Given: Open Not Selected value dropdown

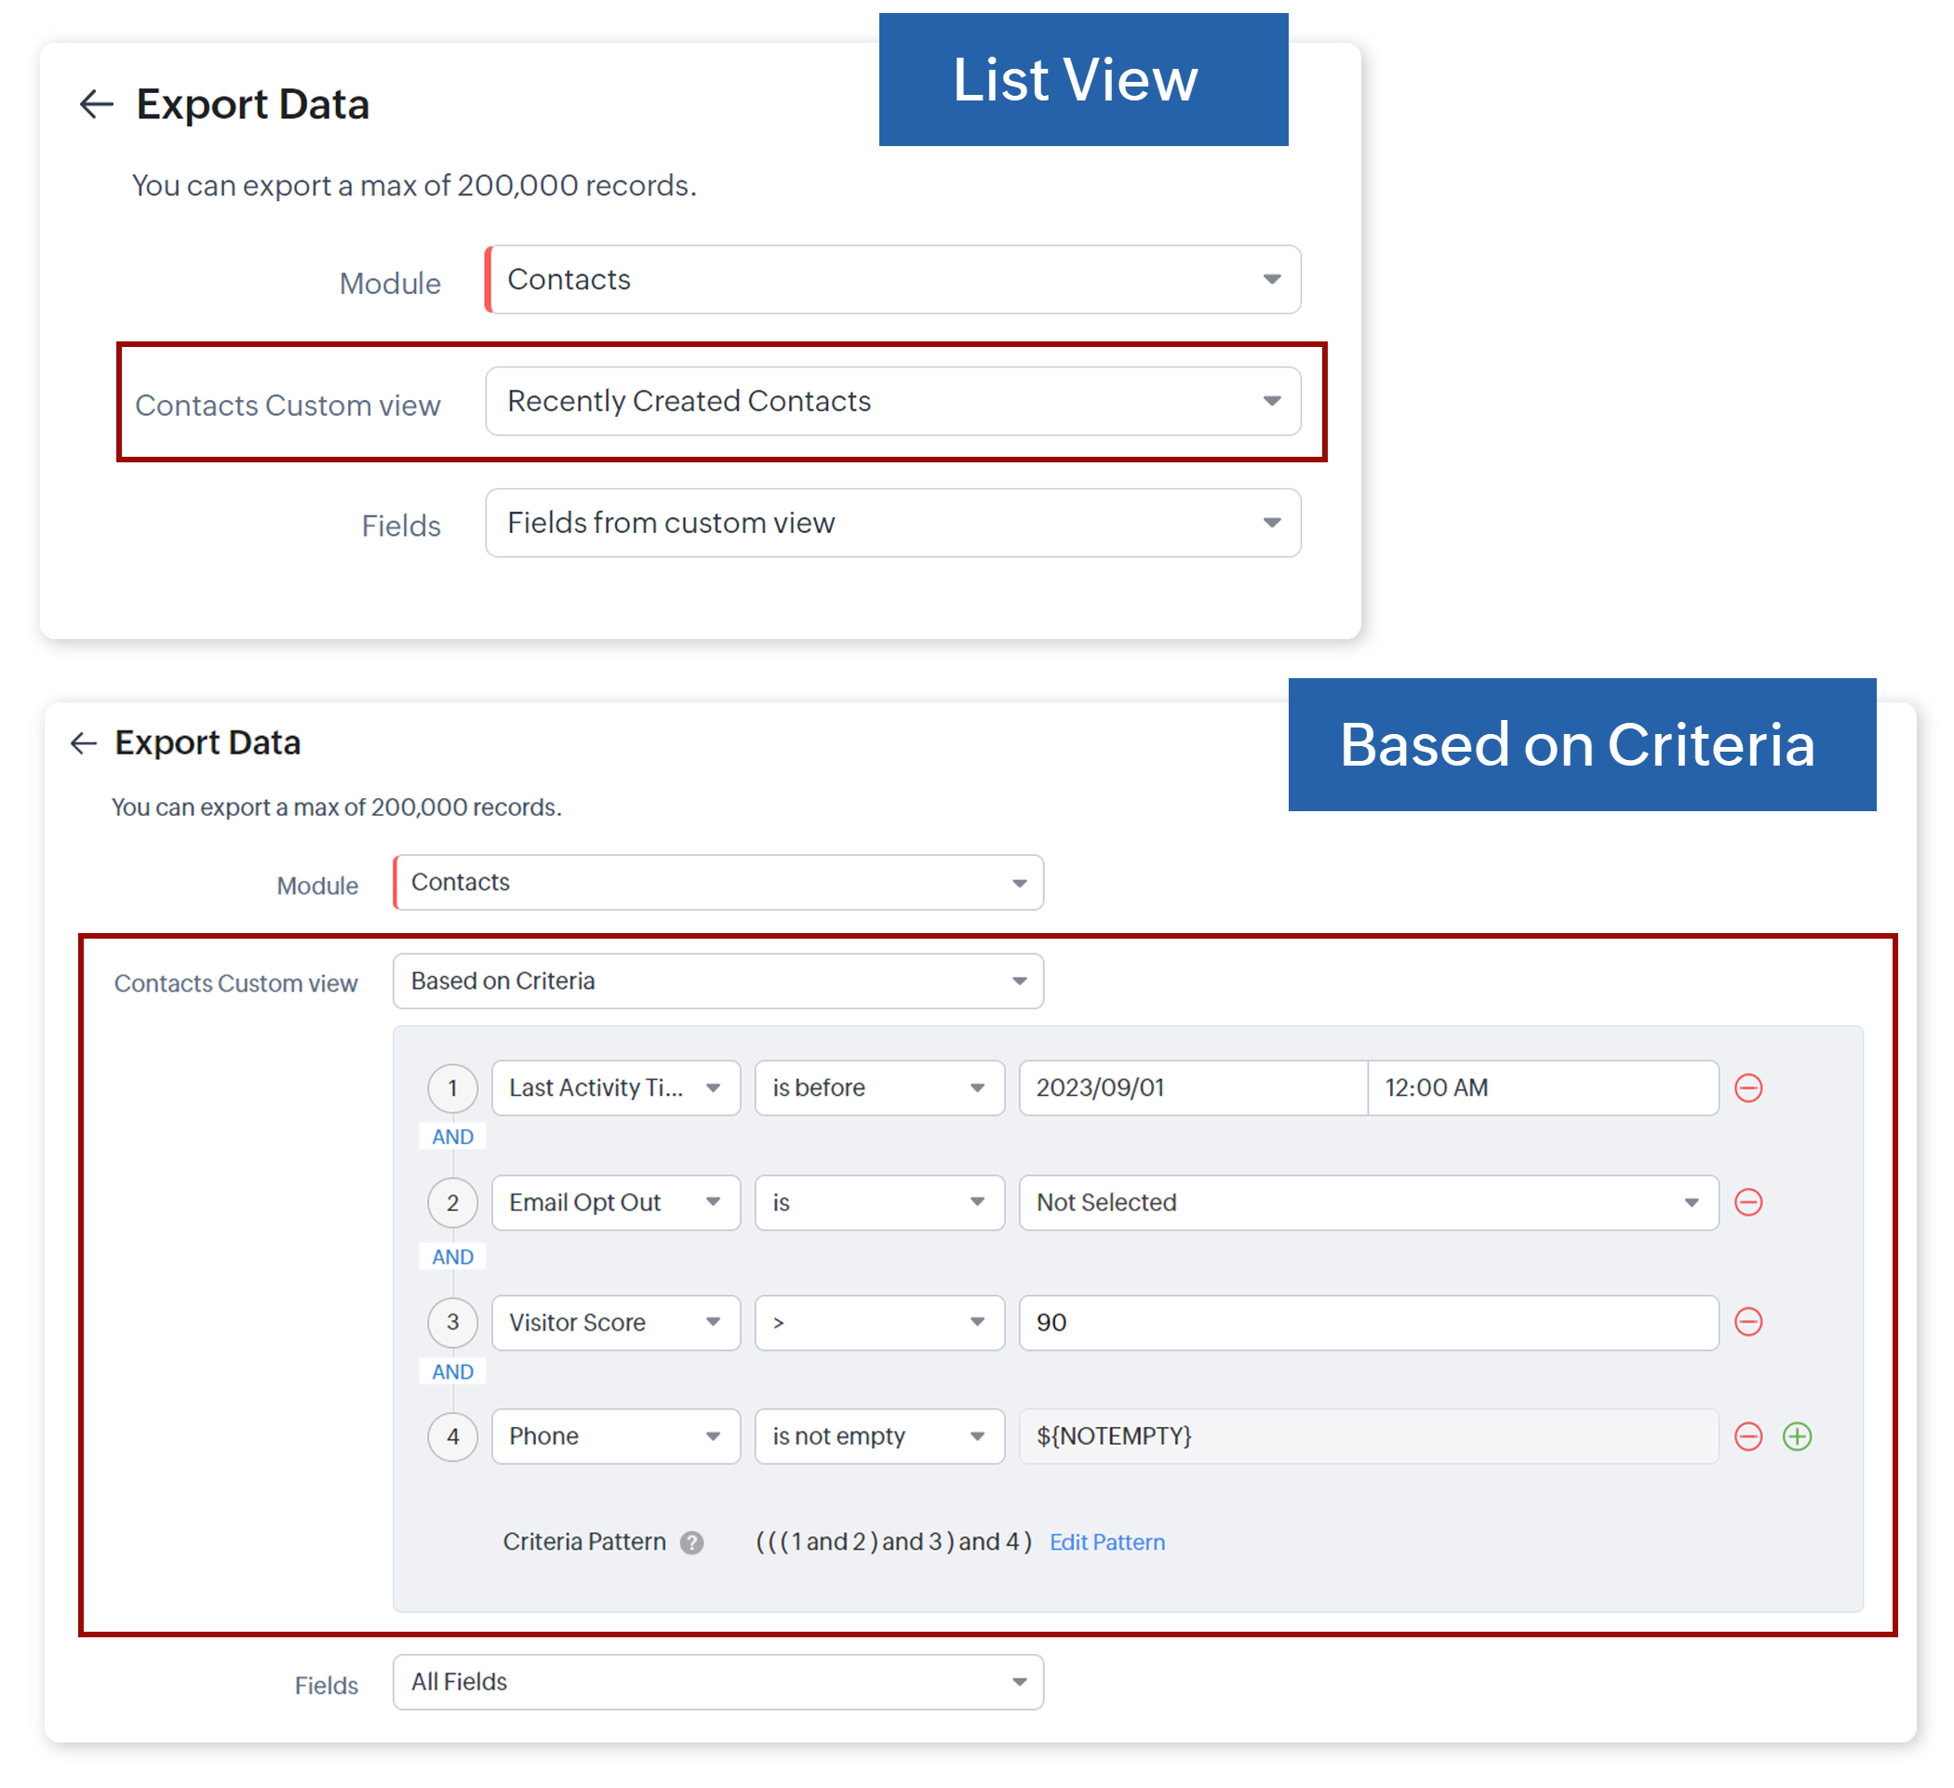Looking at the screenshot, I should click(x=1368, y=1203).
